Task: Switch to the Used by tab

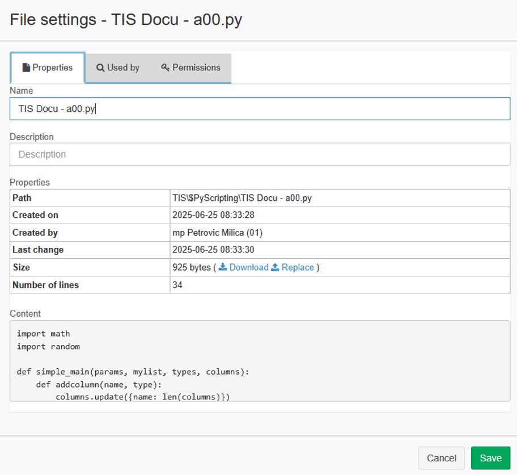Action: pyautogui.click(x=118, y=68)
